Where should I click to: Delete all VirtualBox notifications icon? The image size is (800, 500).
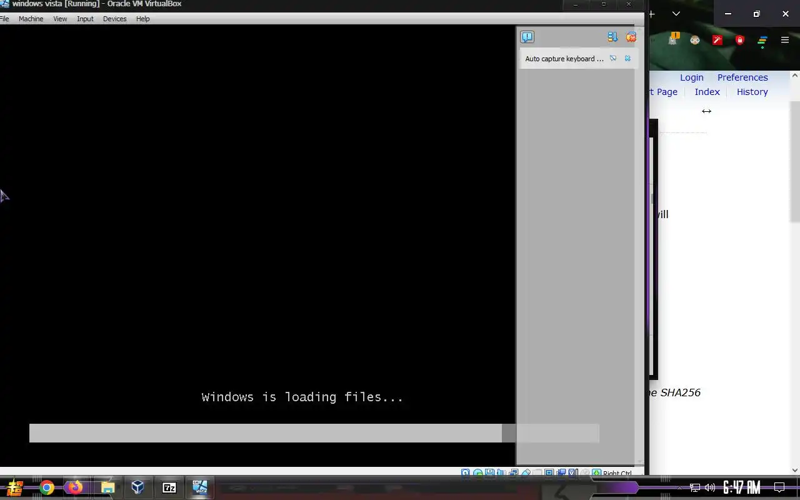[x=631, y=37]
